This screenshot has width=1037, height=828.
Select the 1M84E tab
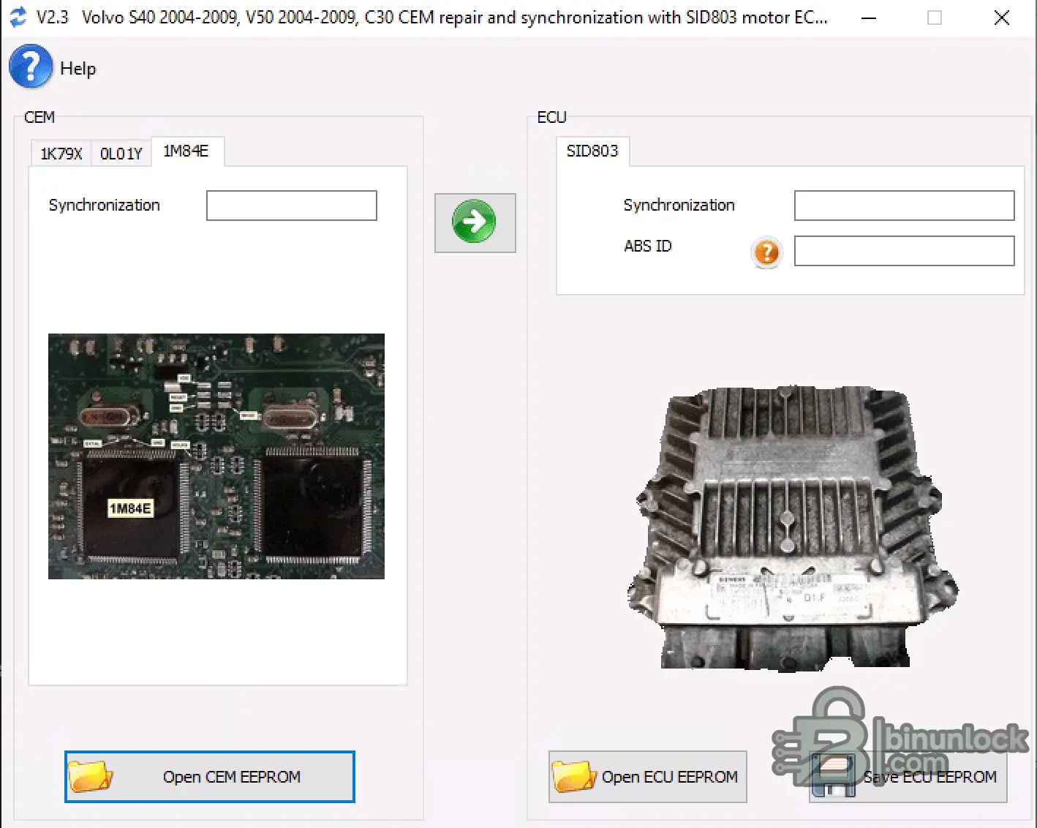pos(186,151)
